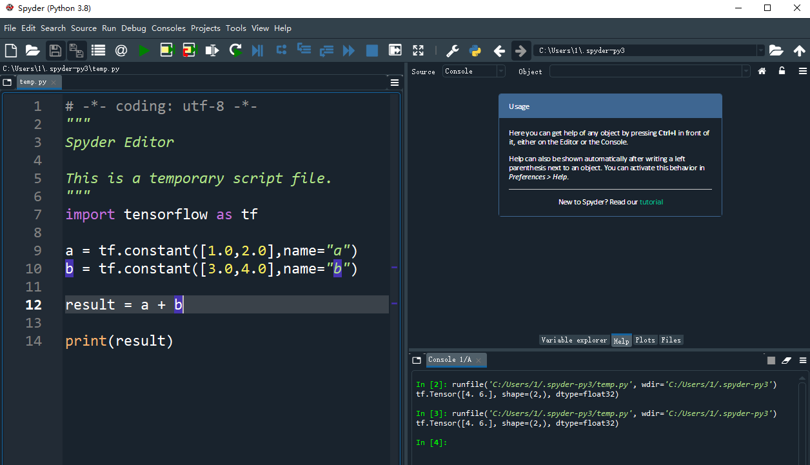The image size is (810, 465).
Task: Close the Console 1/A tab
Action: pyautogui.click(x=479, y=360)
